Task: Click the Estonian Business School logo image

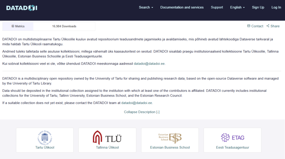Action: [x=170, y=138]
